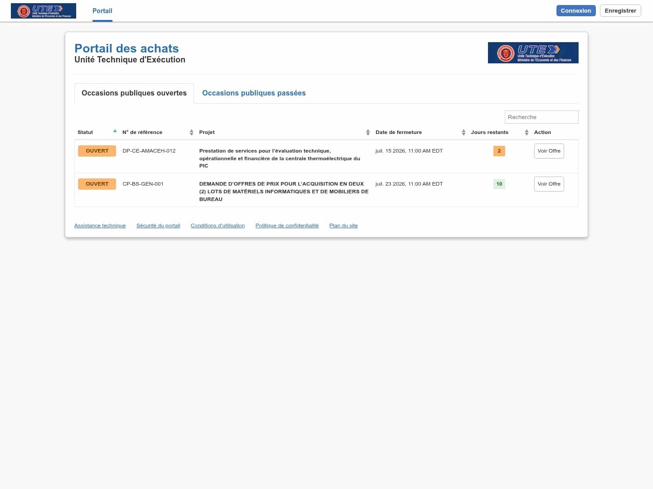Open Voir Offre for DP-CE-AMACEH-012
The width and height of the screenshot is (653, 489).
pos(549,151)
